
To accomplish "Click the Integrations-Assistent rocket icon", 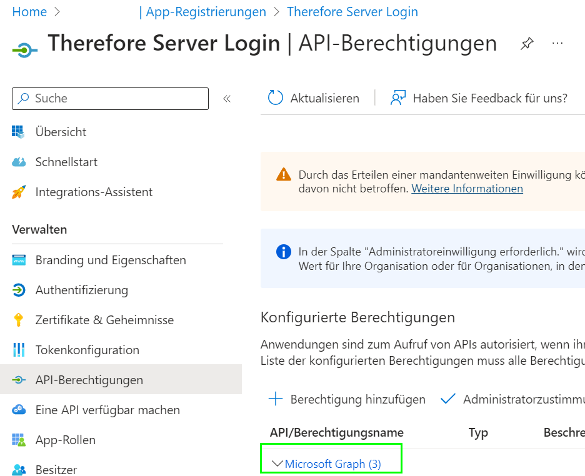I will [19, 192].
